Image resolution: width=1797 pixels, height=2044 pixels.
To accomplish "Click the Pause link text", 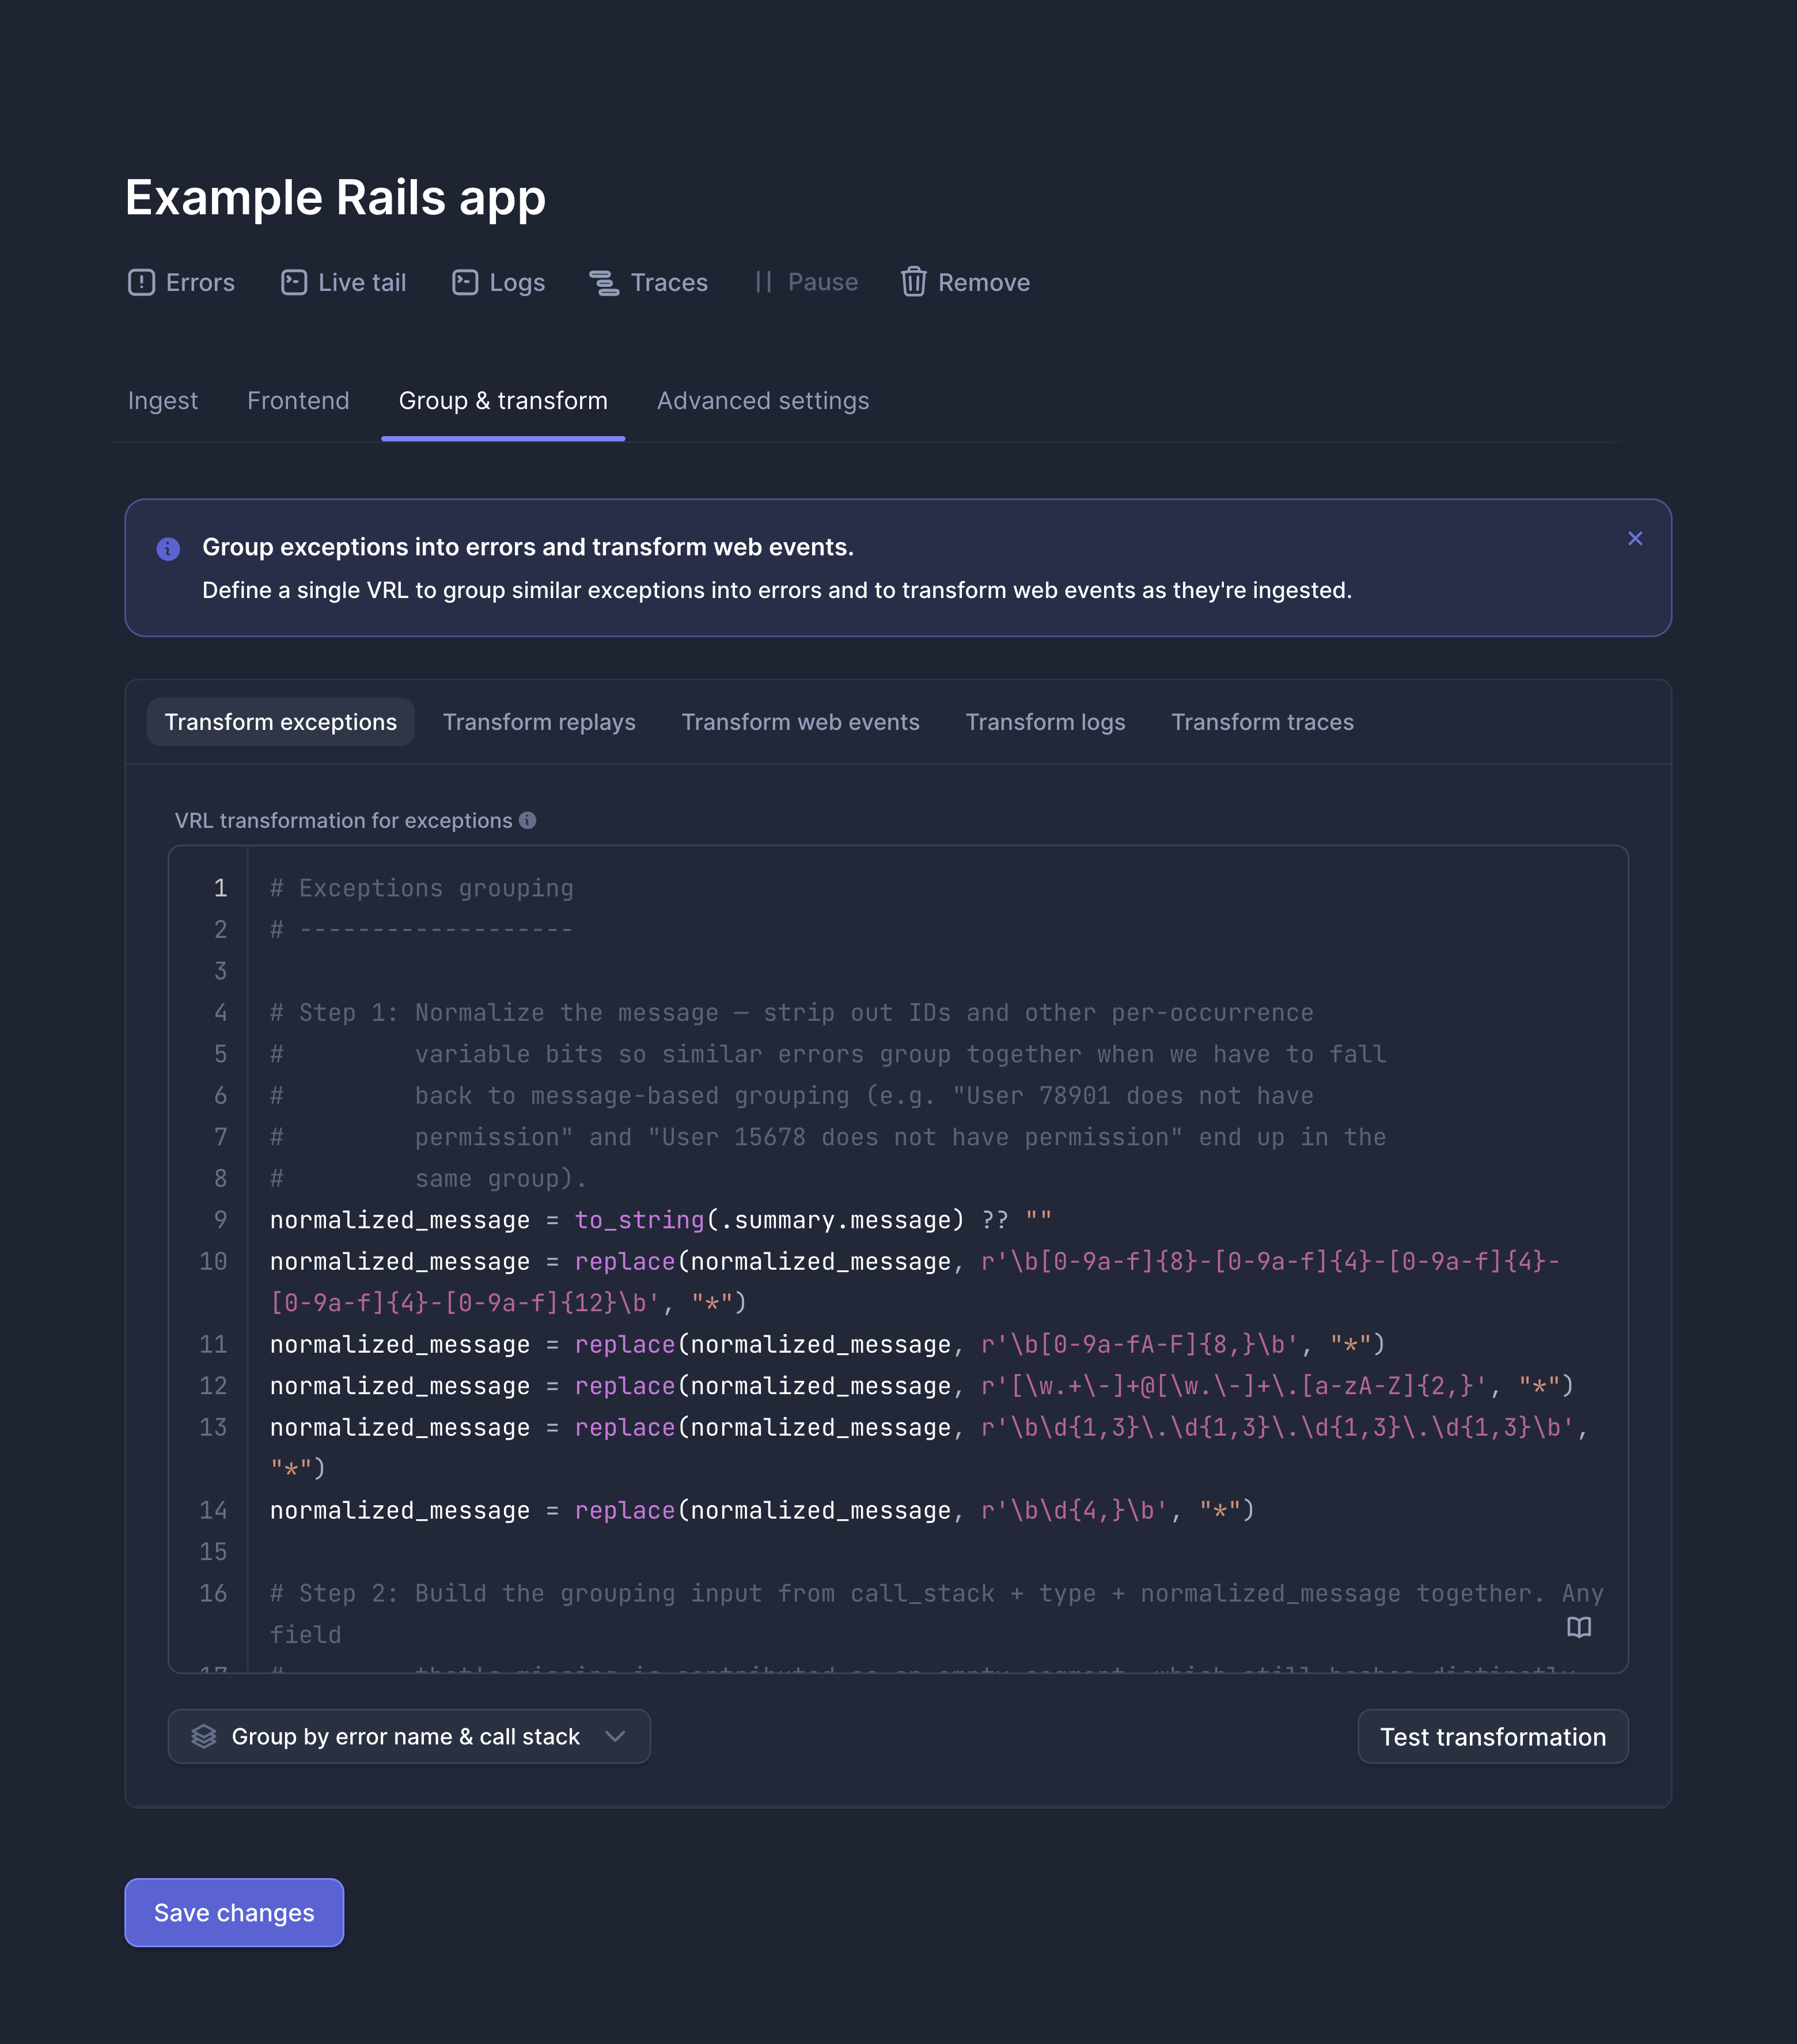I will 823,283.
